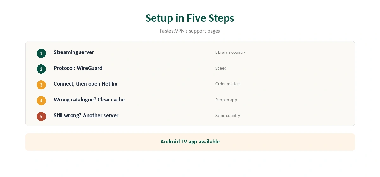Select the 'Streaming server' step title
The width and height of the screenshot is (380, 177).
[x=74, y=52]
